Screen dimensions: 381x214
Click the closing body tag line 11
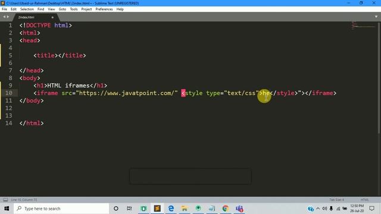point(32,100)
